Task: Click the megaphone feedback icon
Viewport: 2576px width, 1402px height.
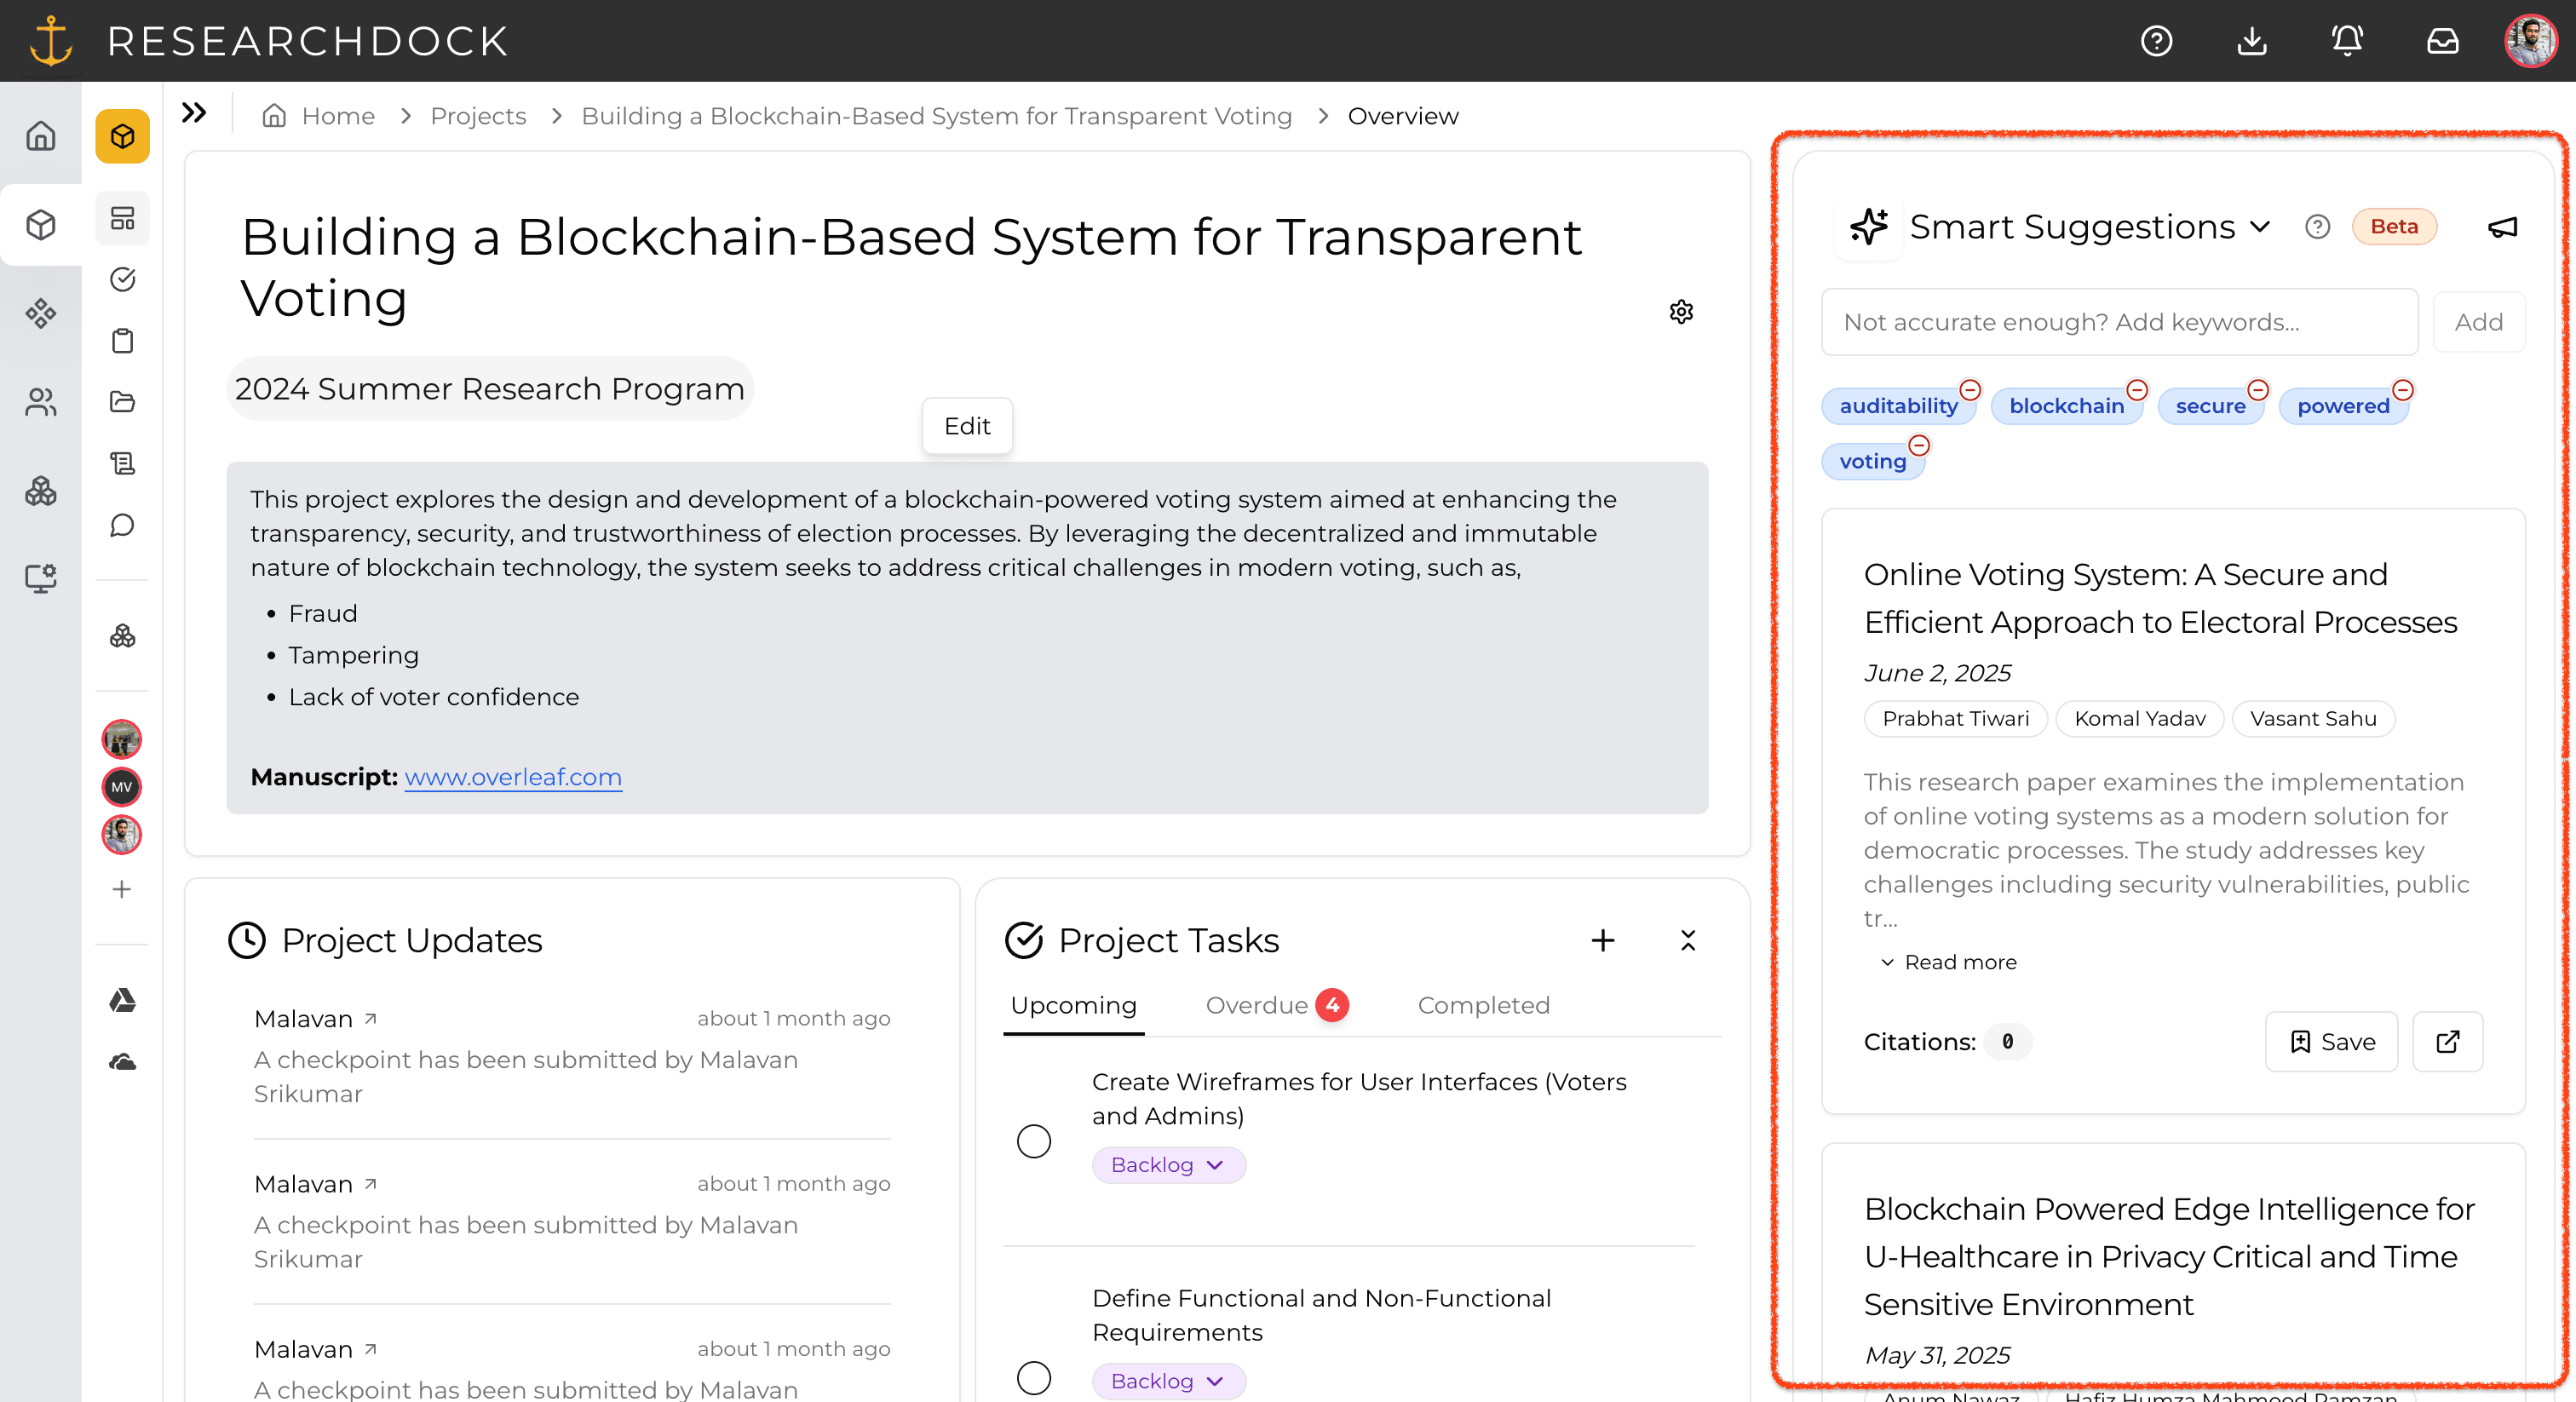Action: (2502, 227)
